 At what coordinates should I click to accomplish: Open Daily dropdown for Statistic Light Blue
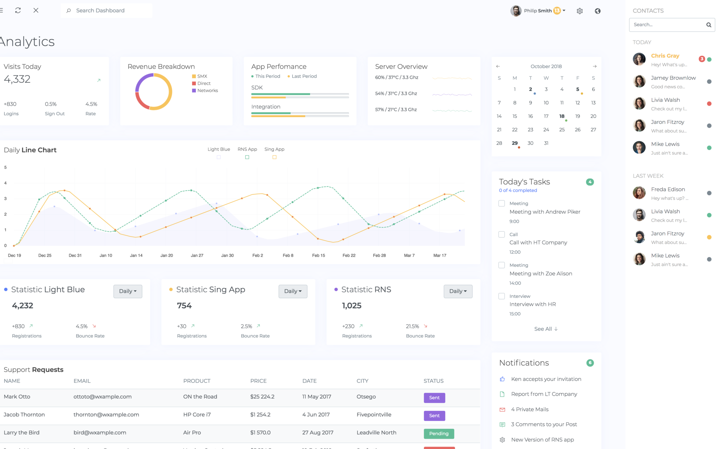[128, 291]
